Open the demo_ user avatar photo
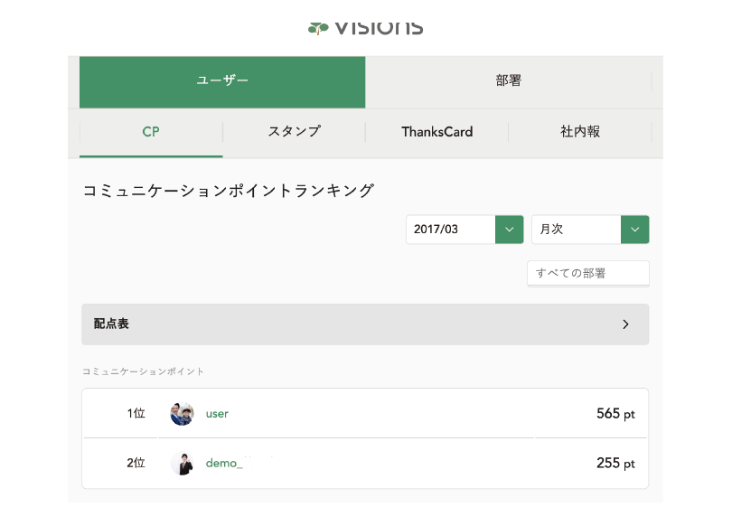Viewport: 732px width, 526px height. pos(182,463)
